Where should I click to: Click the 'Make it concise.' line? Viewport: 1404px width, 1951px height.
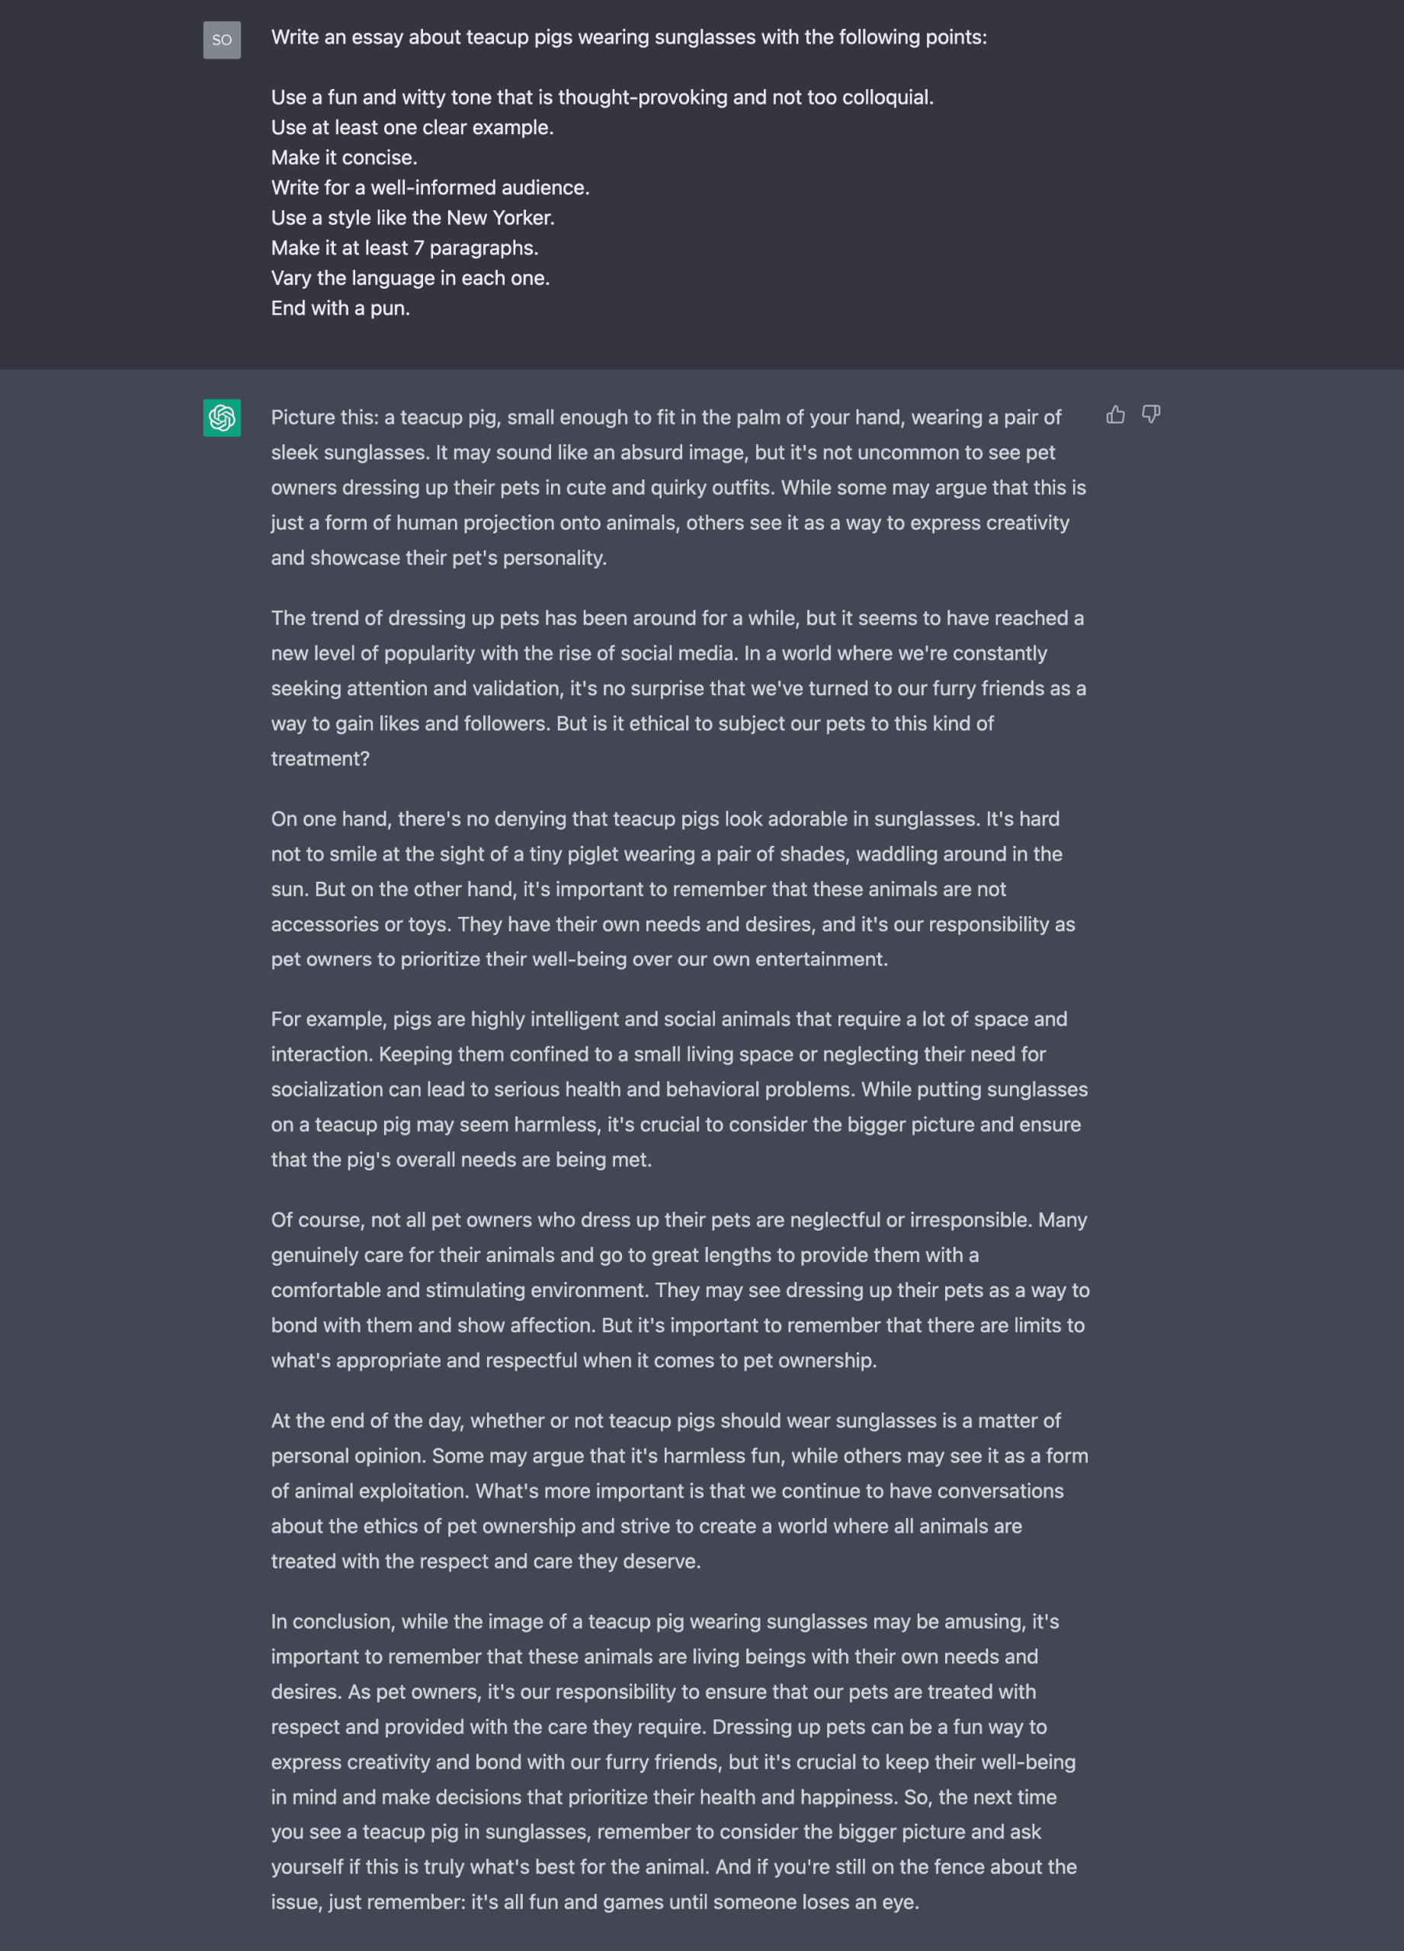[x=343, y=158]
